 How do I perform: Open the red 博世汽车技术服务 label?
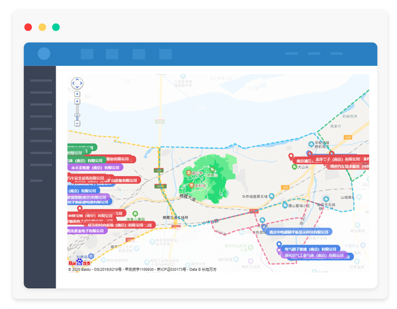coord(348,167)
